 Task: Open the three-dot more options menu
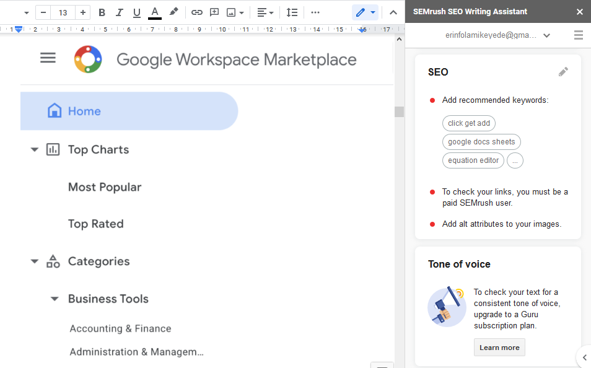point(315,12)
